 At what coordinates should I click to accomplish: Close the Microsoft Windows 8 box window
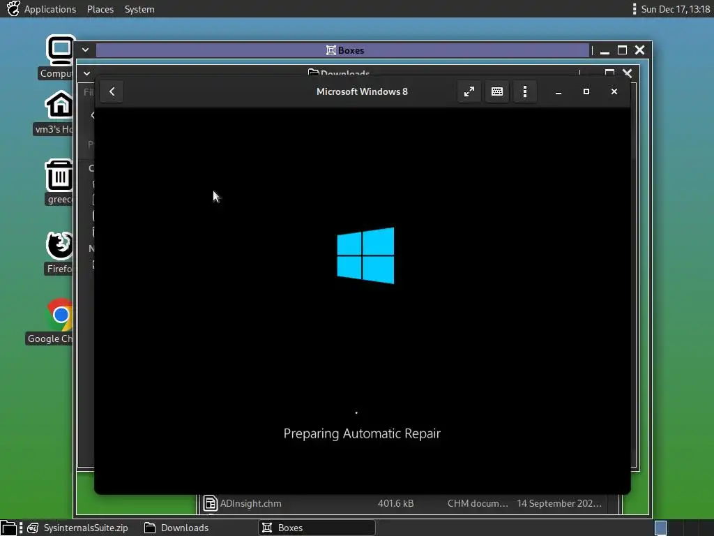coord(614,91)
